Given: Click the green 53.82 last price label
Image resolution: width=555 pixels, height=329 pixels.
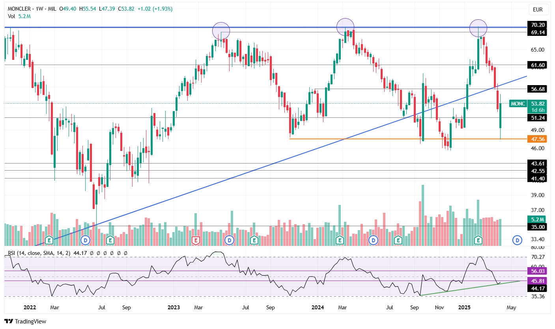Looking at the screenshot, I should [538, 104].
